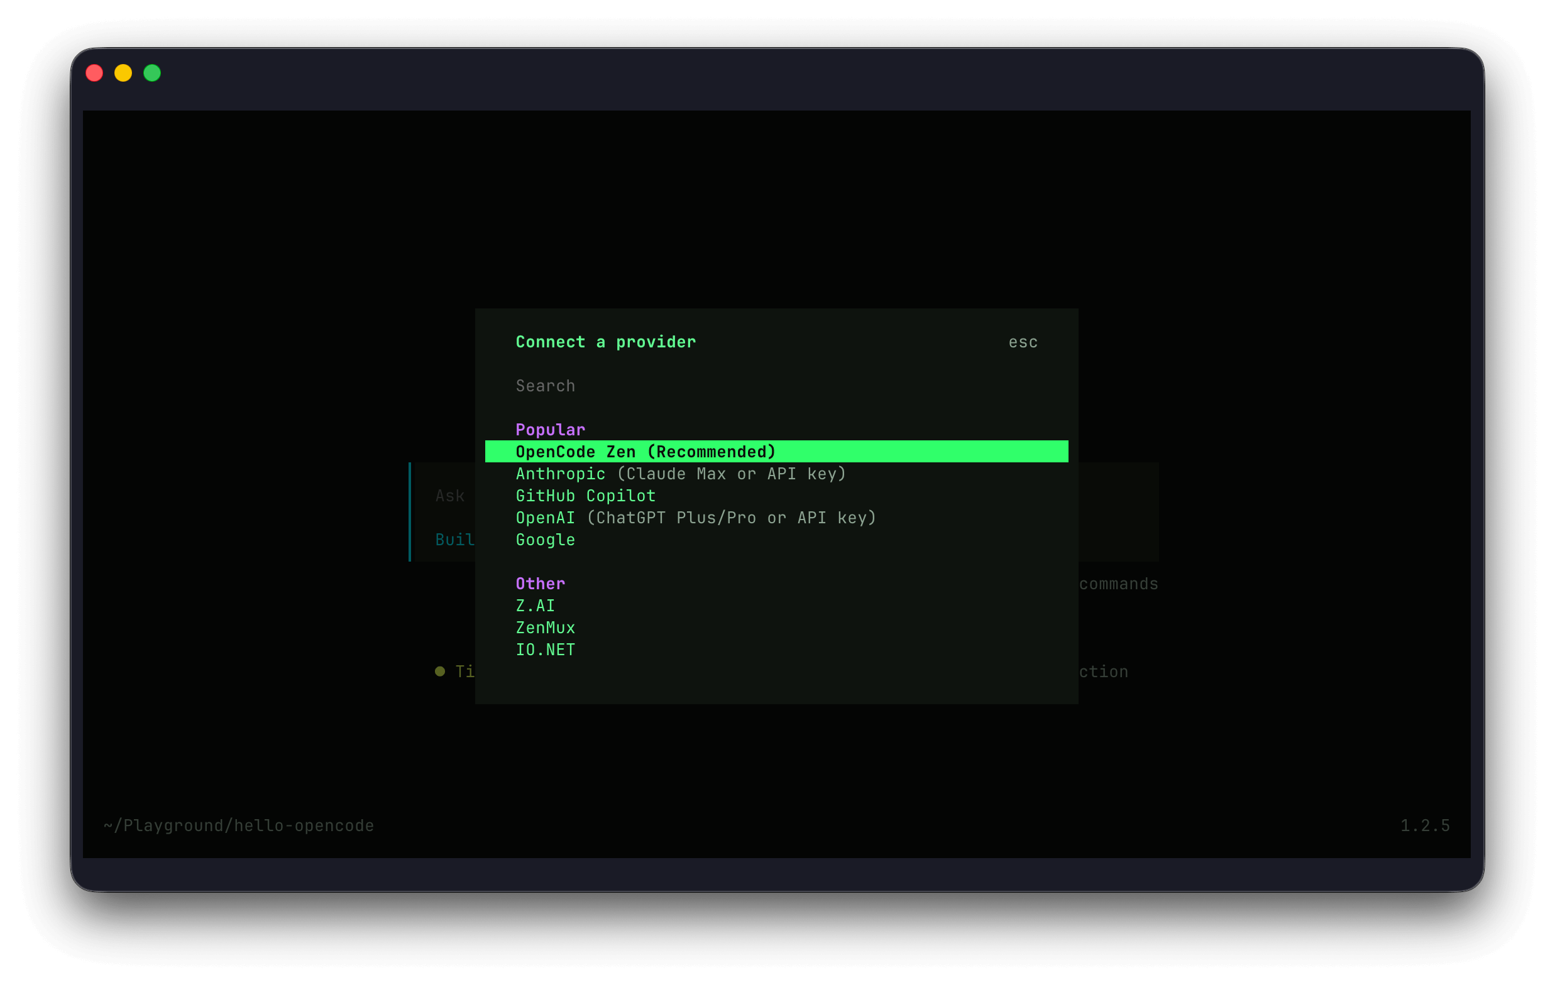Click the ~/Playground/hello-opencode path label
The image size is (1555, 985).
coord(238,825)
